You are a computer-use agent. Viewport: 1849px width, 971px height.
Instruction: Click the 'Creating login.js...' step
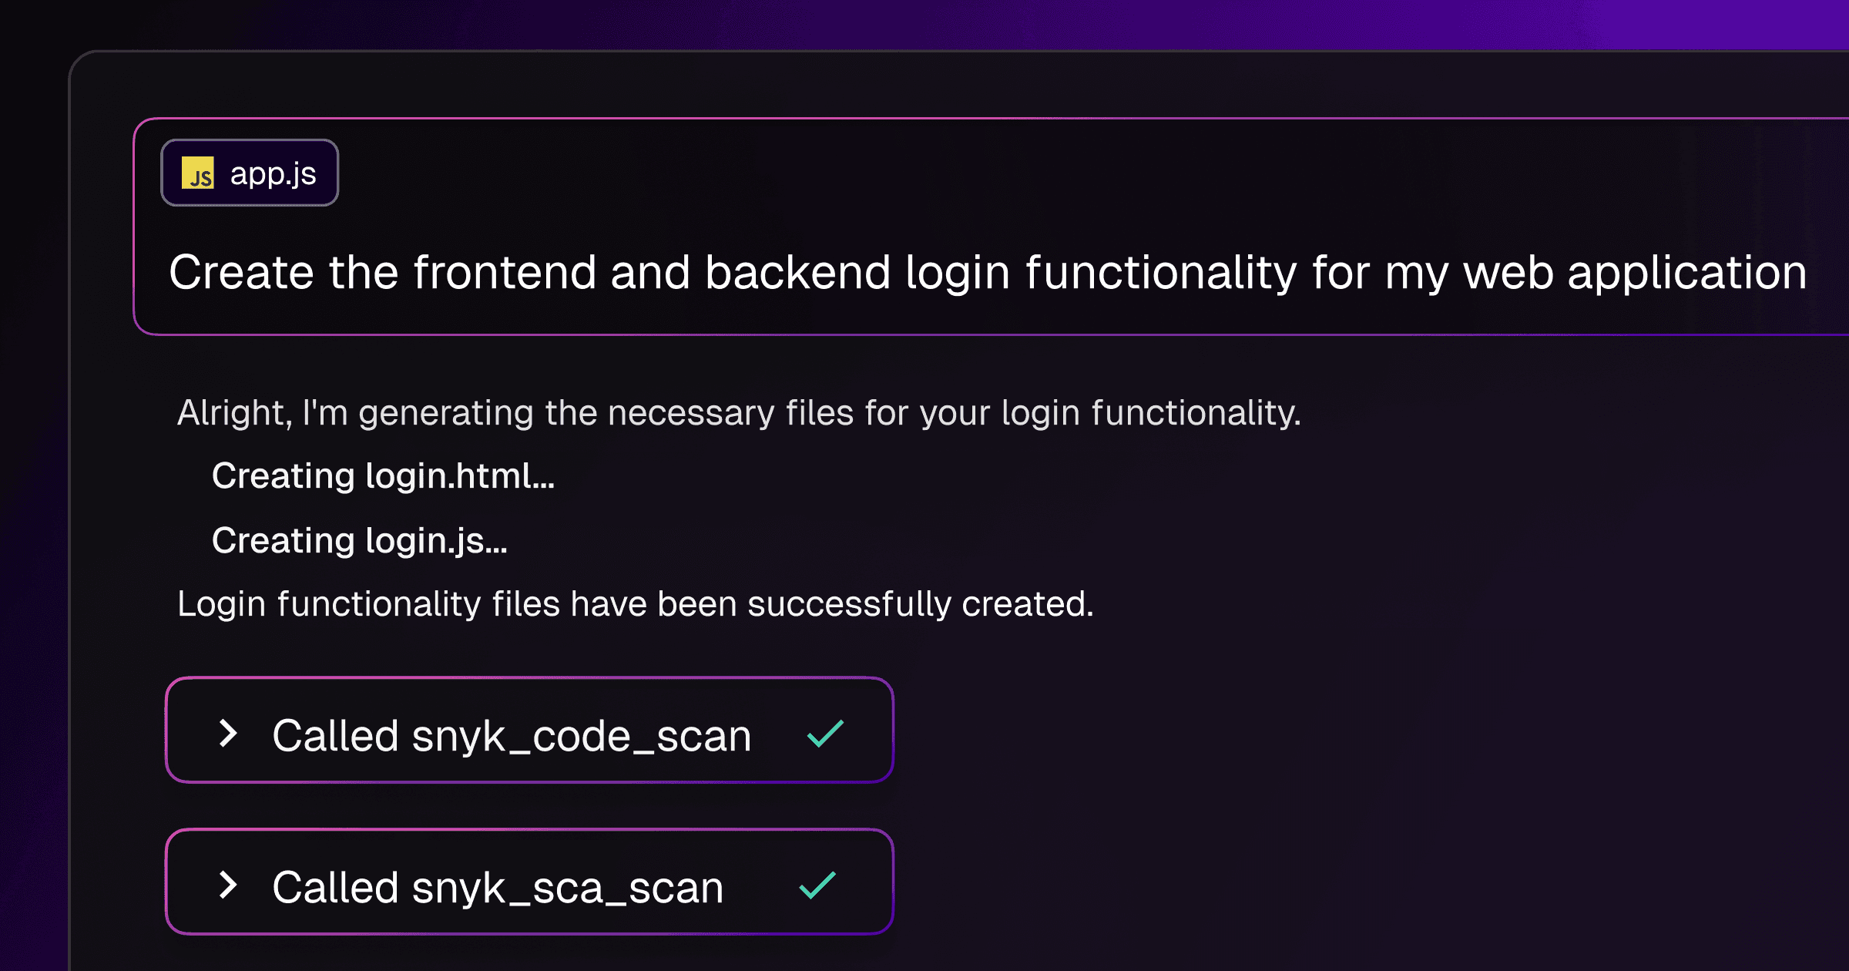[x=360, y=540]
